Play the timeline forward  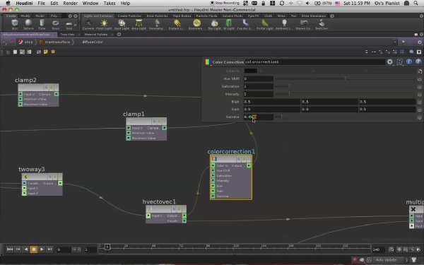pyautogui.click(x=42, y=249)
